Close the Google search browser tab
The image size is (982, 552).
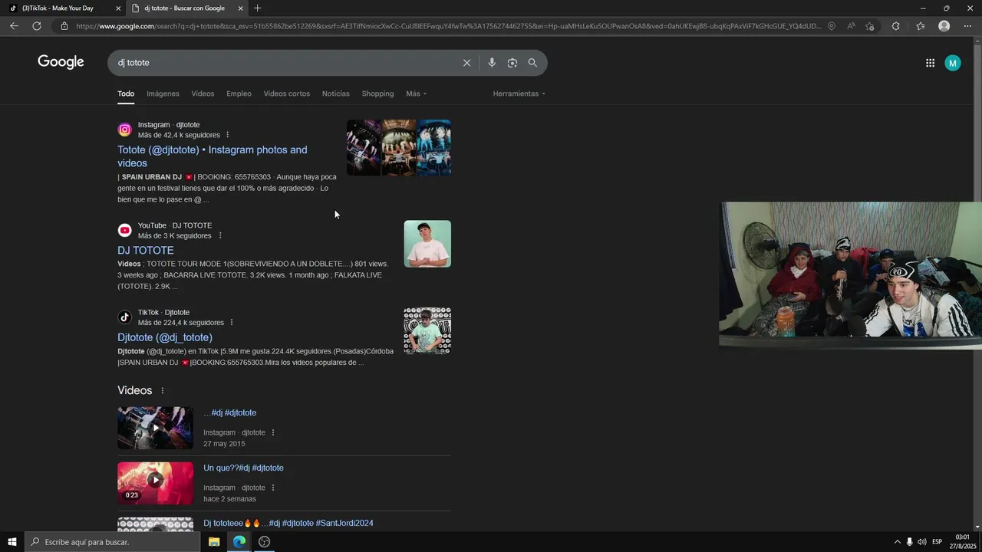(240, 8)
